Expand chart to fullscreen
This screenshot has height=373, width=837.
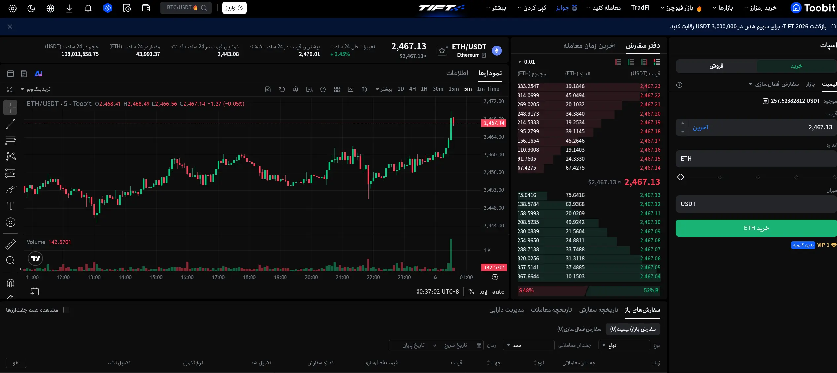tap(10, 89)
